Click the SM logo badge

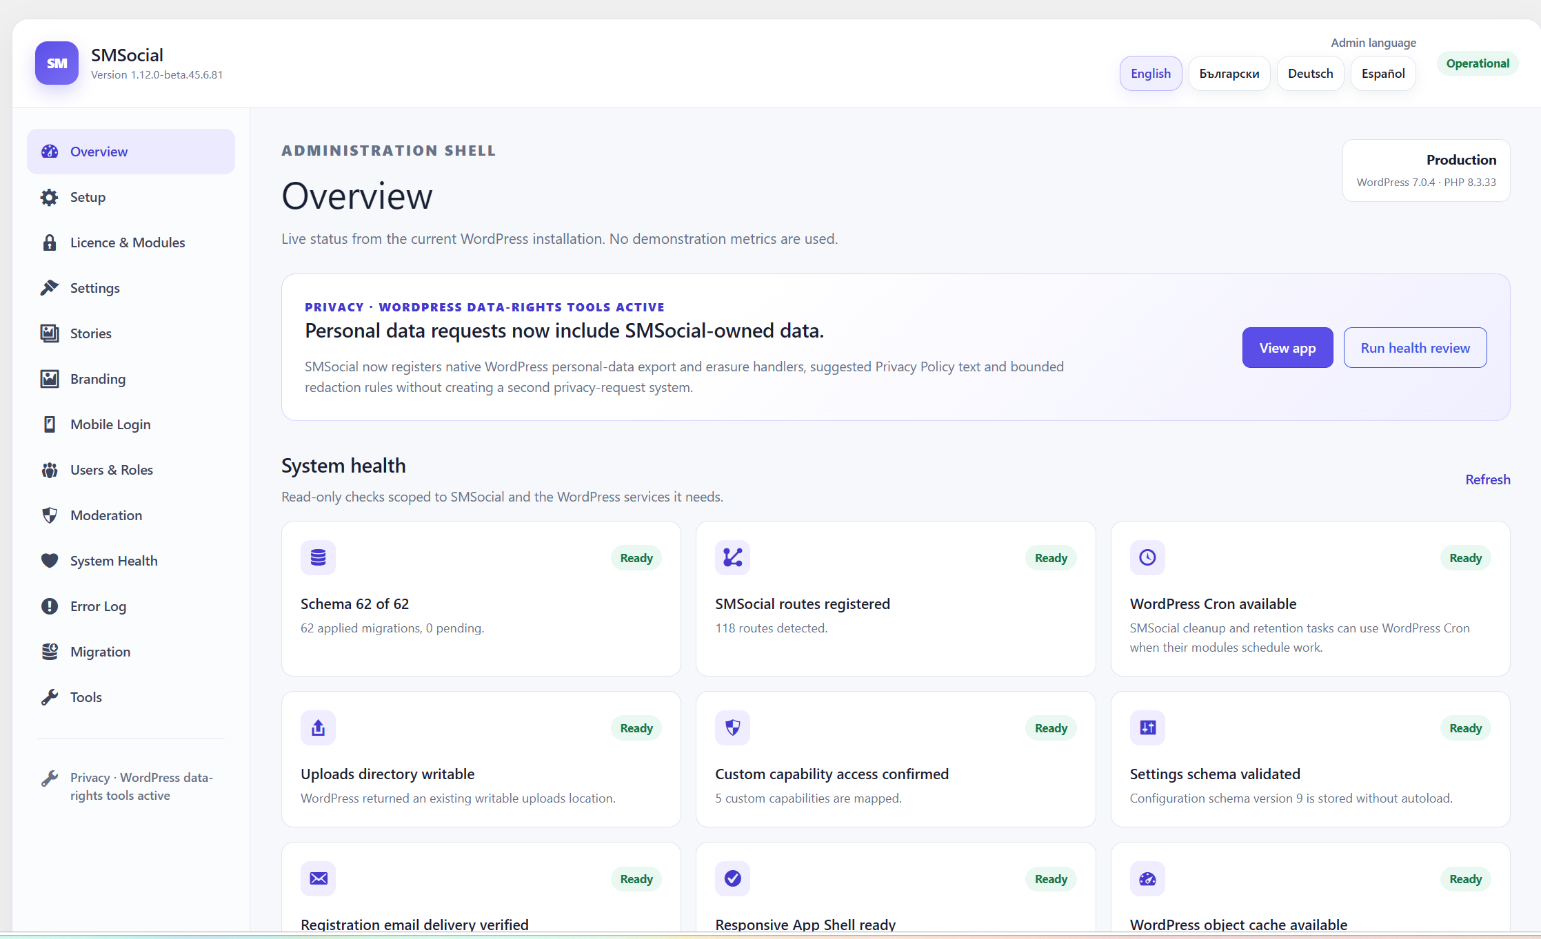pyautogui.click(x=57, y=63)
